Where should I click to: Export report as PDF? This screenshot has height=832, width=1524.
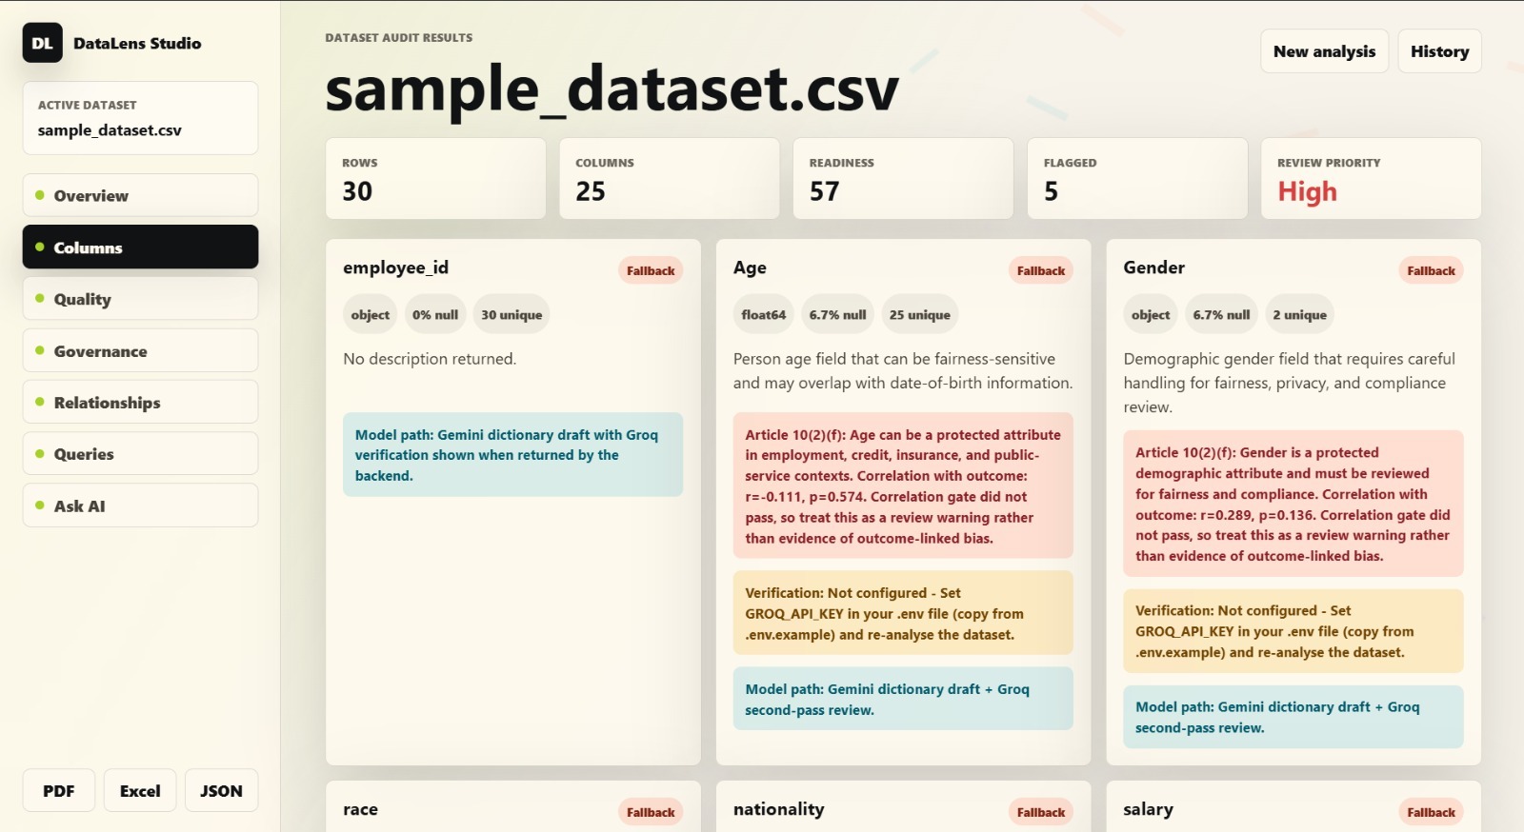pyautogui.click(x=58, y=790)
